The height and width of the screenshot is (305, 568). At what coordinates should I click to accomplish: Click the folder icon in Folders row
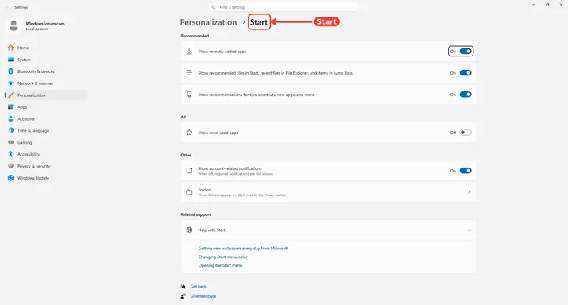[189, 192]
